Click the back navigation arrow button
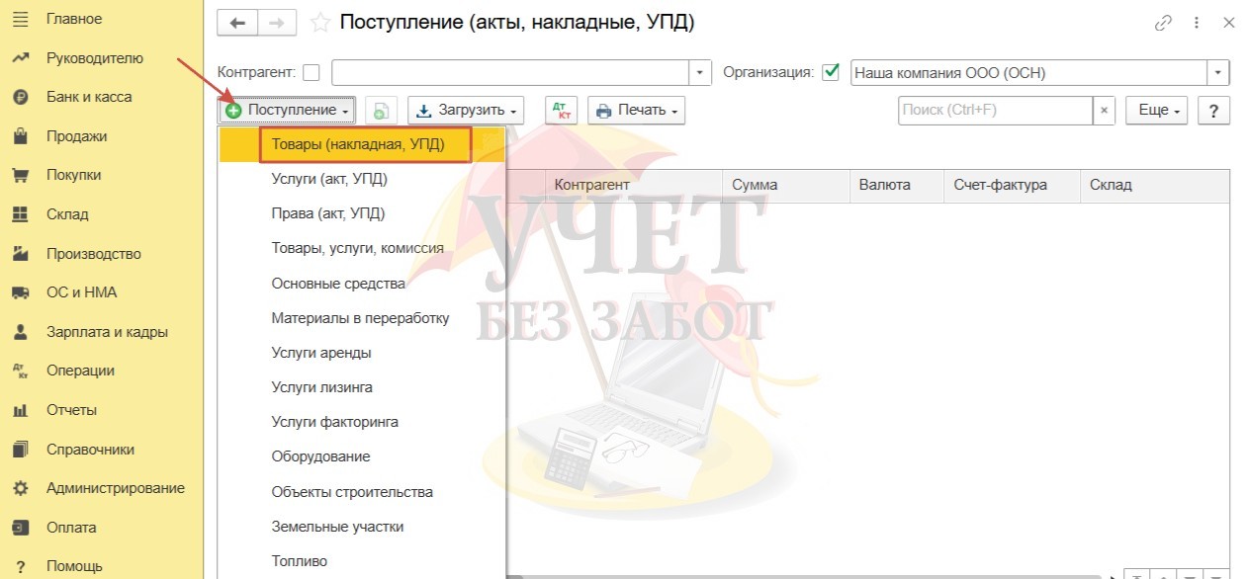The height and width of the screenshot is (579, 1249). 237,23
